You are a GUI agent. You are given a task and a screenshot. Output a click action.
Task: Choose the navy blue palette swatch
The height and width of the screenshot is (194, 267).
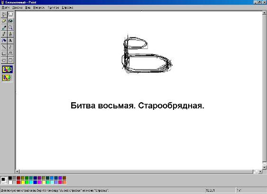(x=35, y=178)
